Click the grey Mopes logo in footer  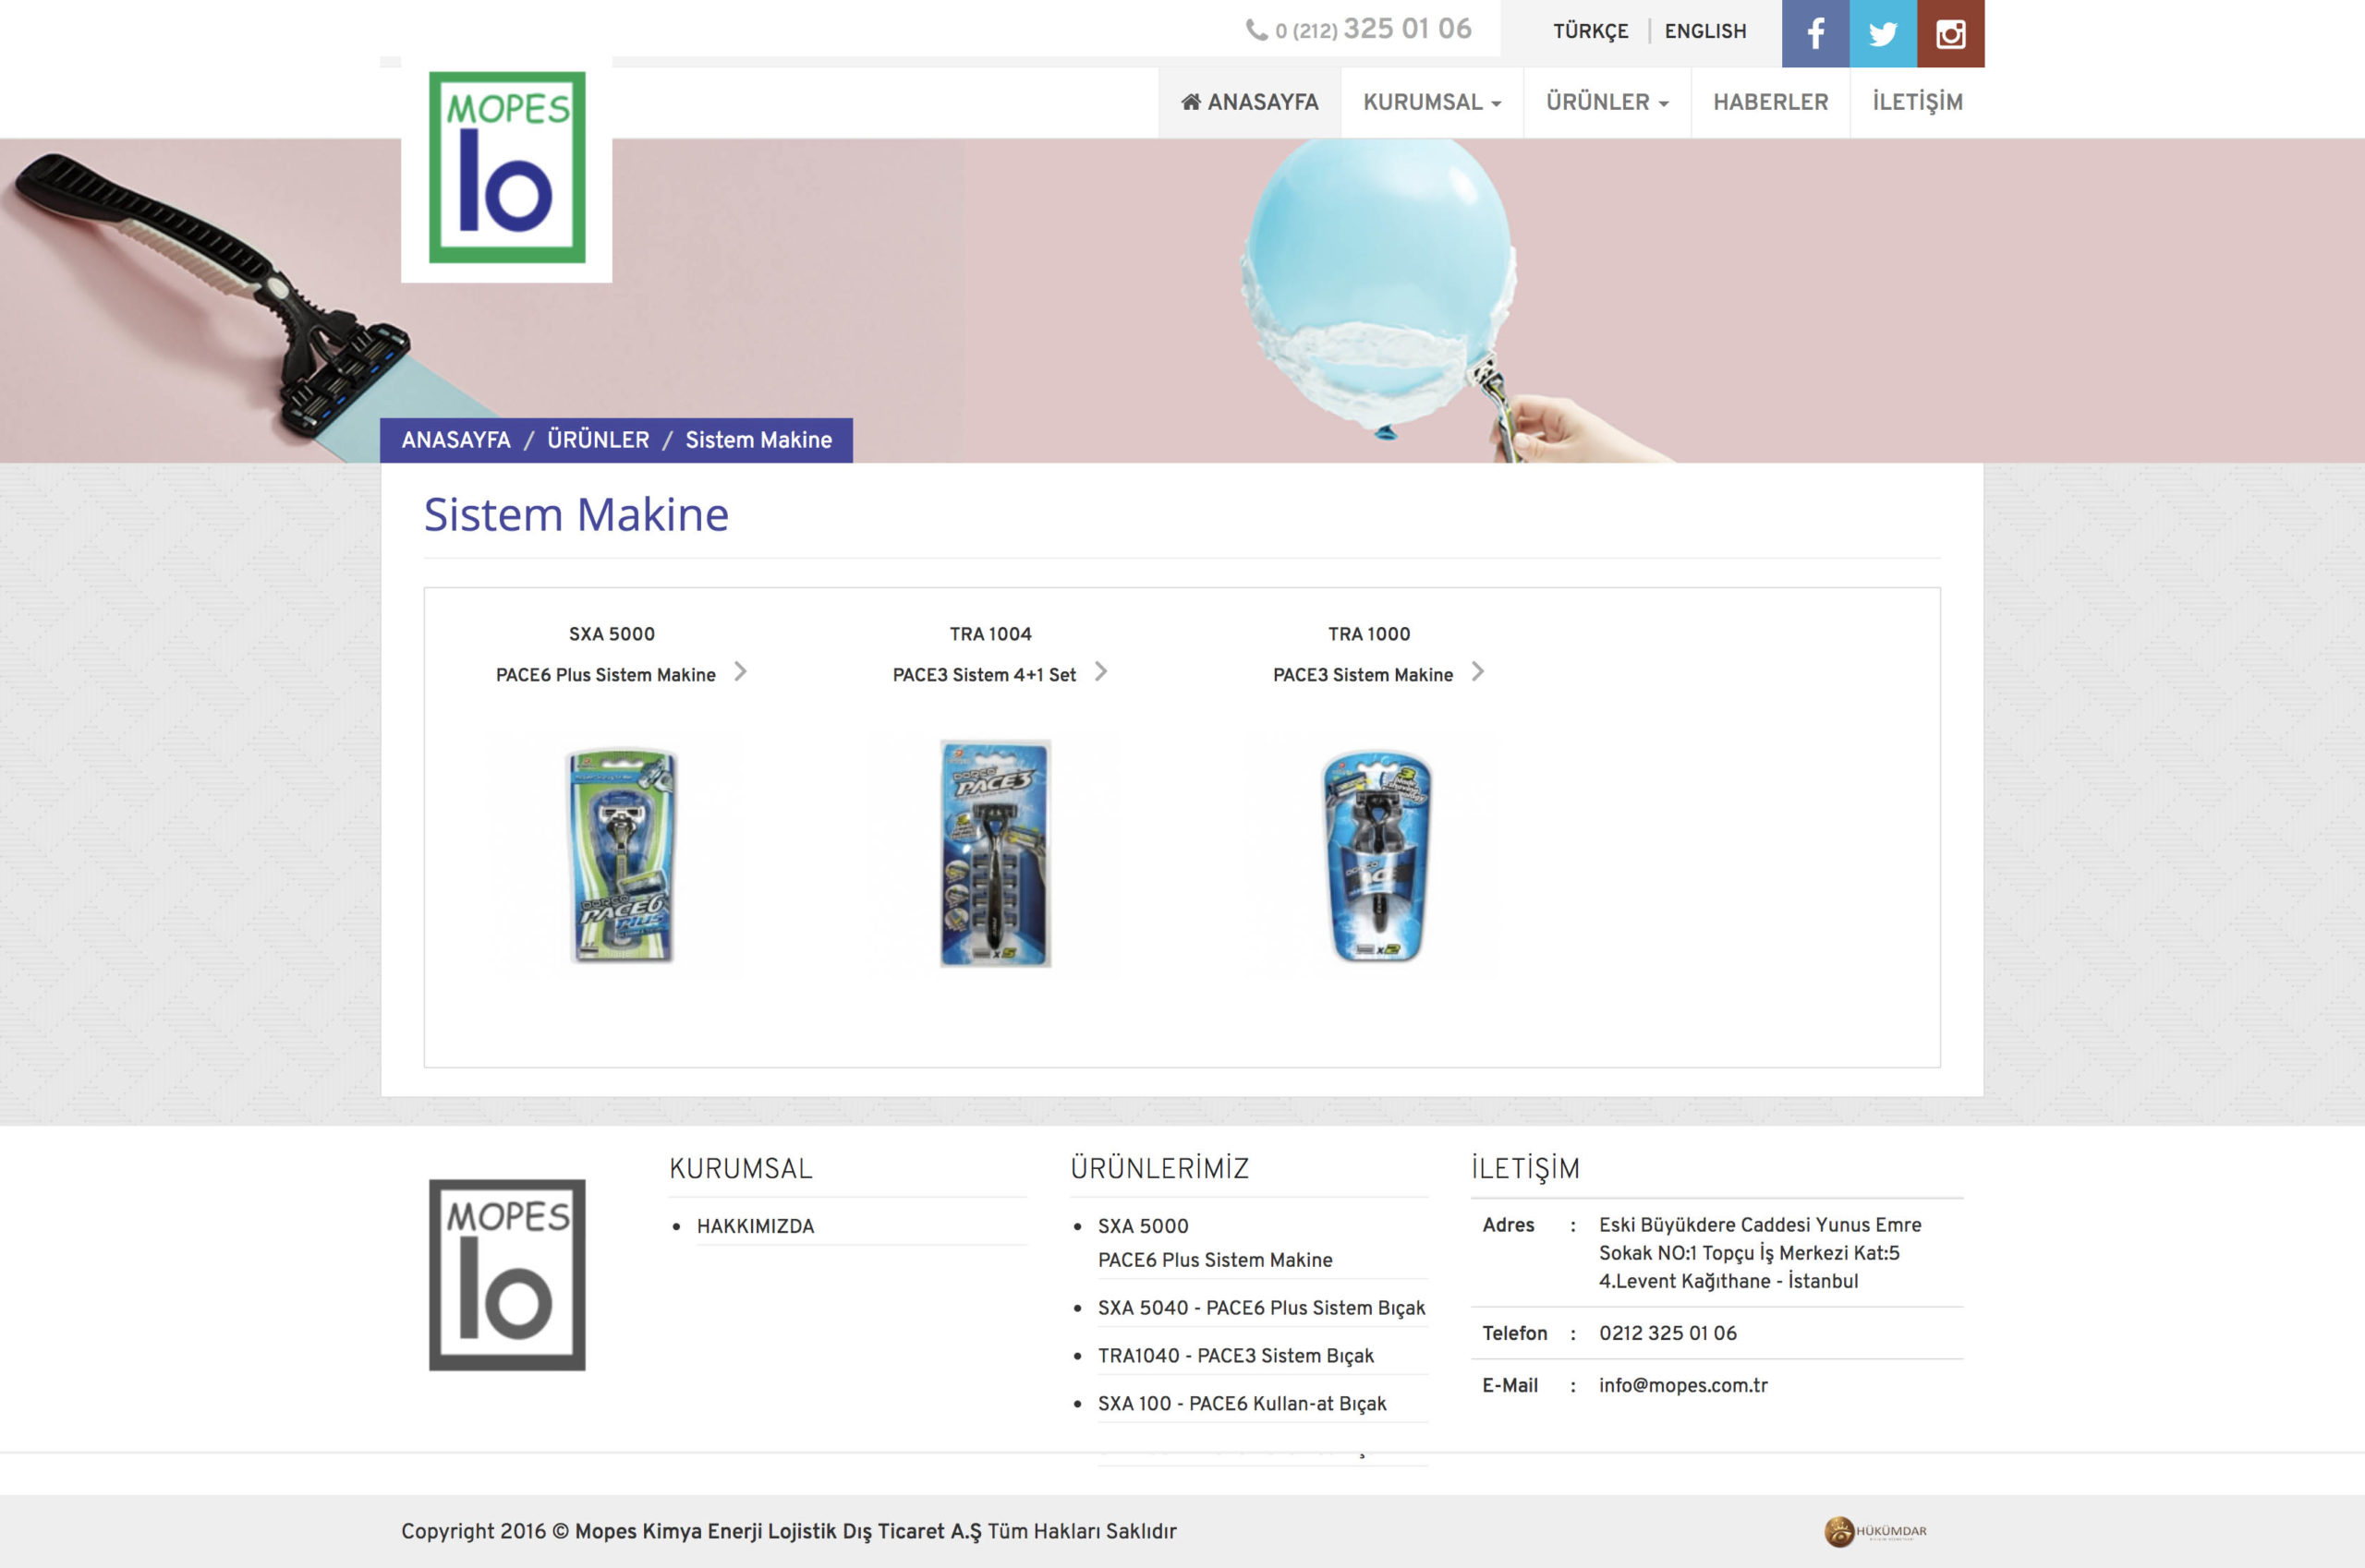507,1274
